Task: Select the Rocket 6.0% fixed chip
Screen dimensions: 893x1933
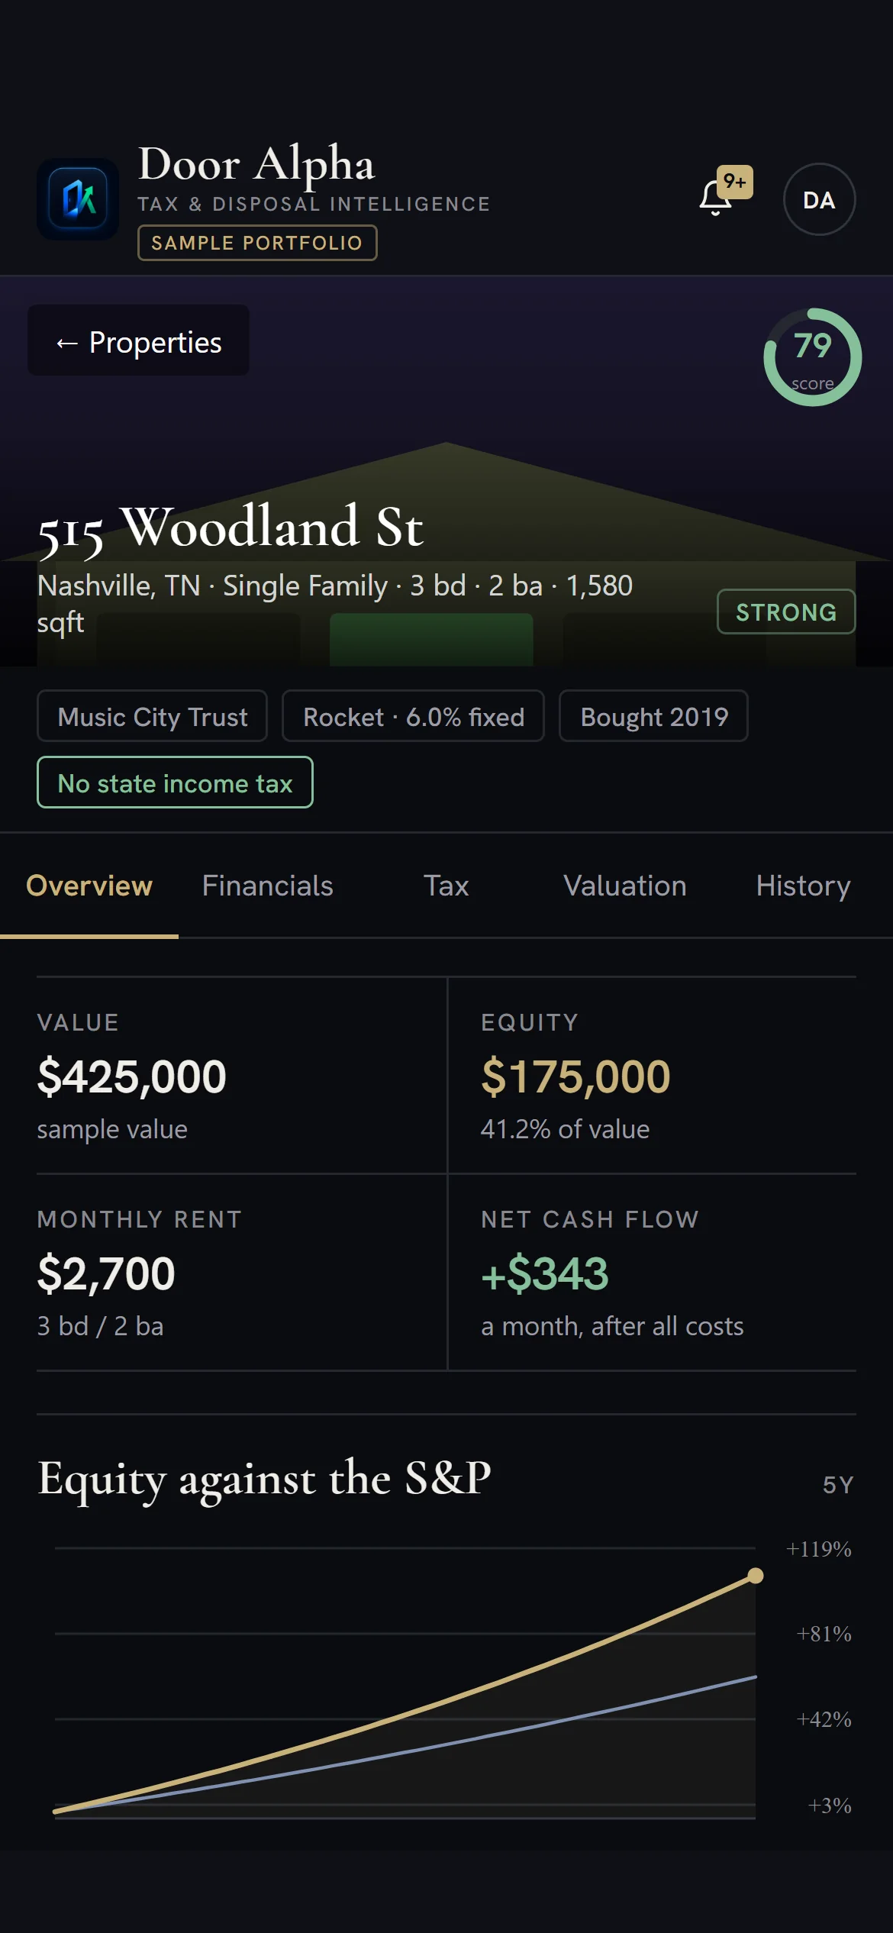Action: 413,716
